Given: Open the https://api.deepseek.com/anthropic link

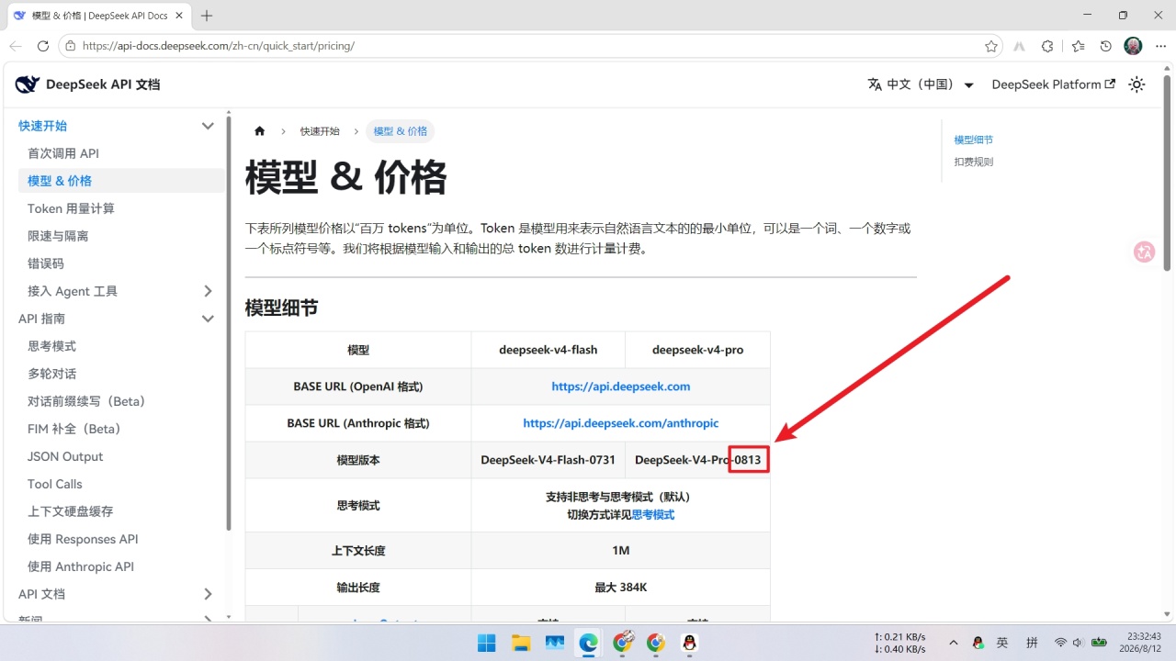Looking at the screenshot, I should coord(621,423).
